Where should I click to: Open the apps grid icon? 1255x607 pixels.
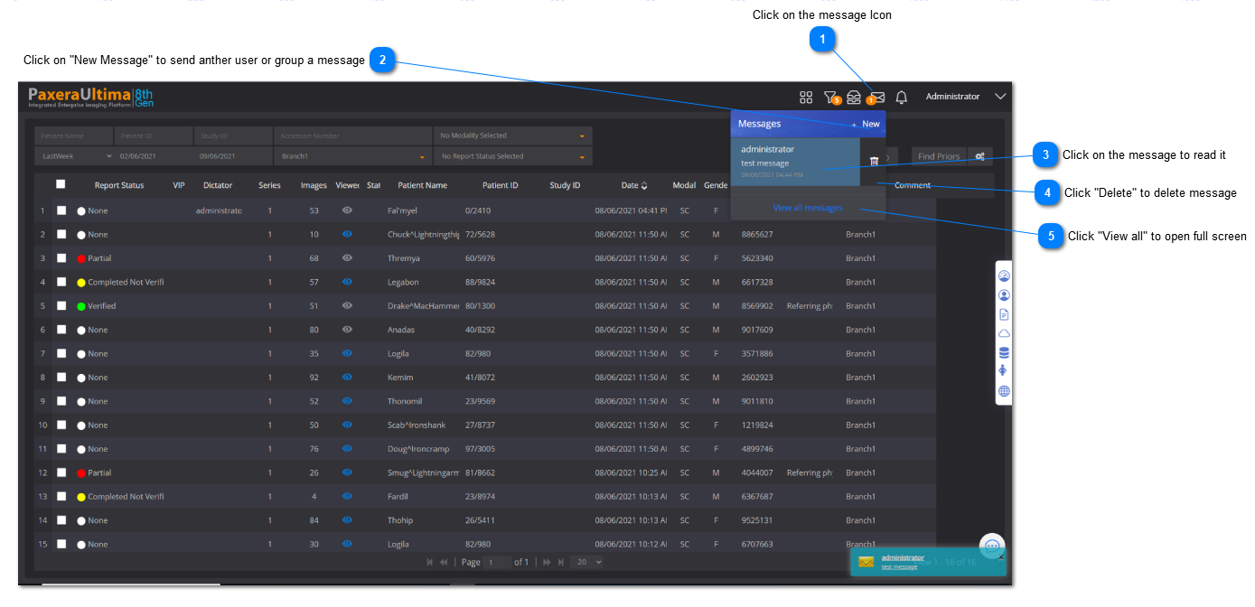[x=806, y=98]
